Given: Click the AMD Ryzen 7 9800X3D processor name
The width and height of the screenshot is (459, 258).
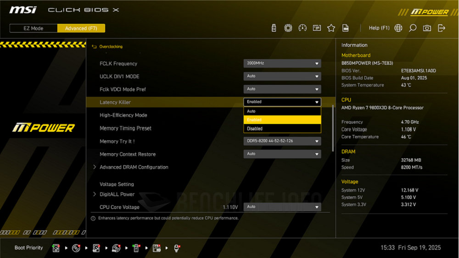Looking at the screenshot, I should click(x=382, y=108).
